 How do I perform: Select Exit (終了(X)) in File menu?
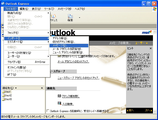click(27, 75)
